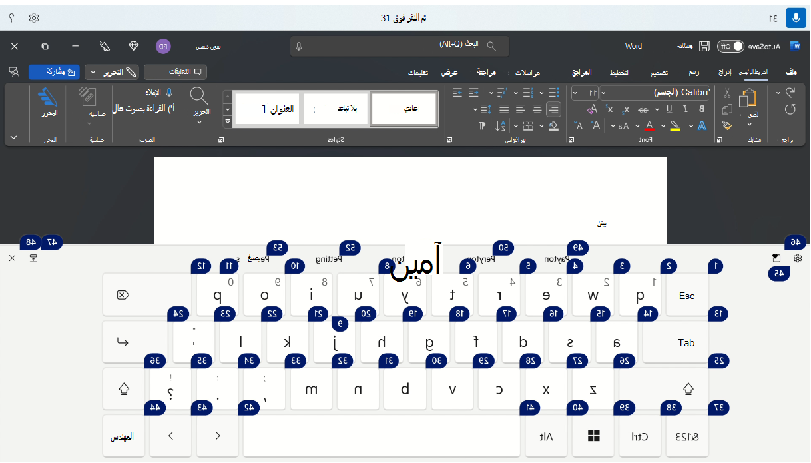
Task: Click the Copy icon in the clipboard group
Action: (727, 109)
